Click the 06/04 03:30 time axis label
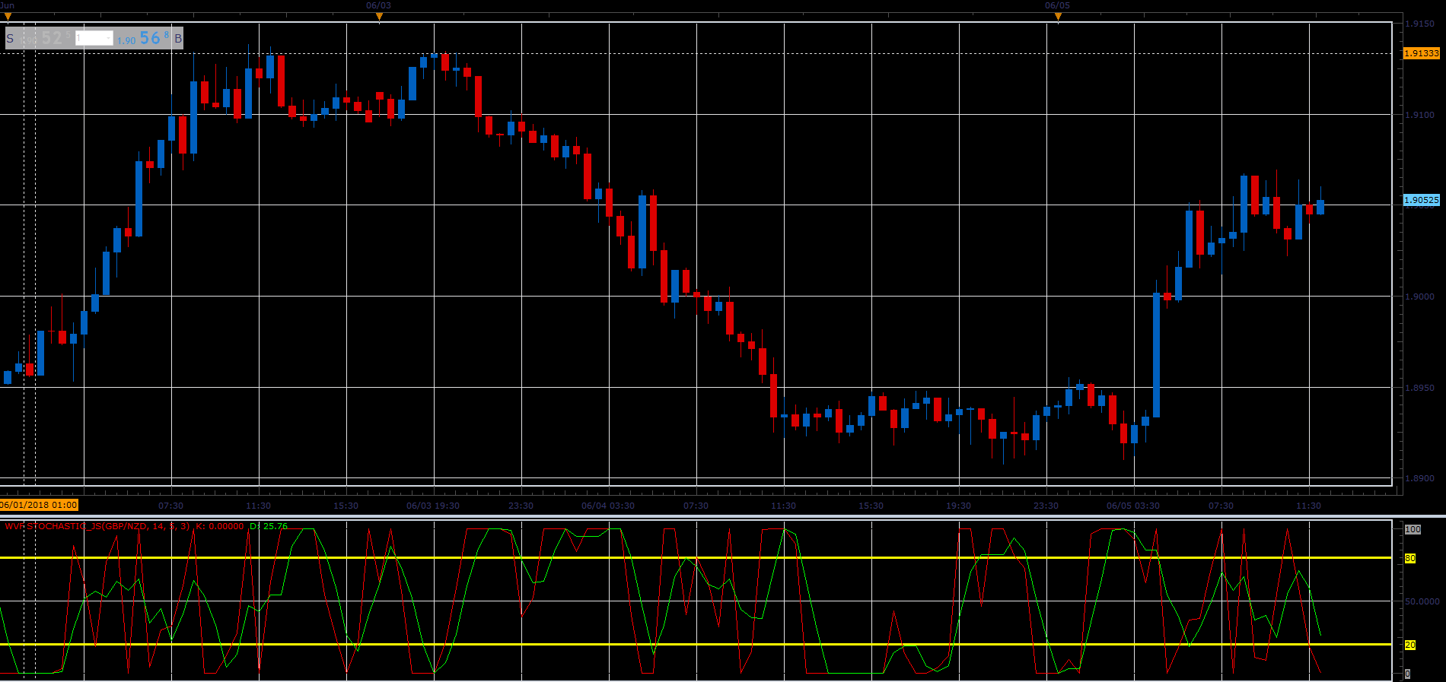The width and height of the screenshot is (1446, 682). [x=608, y=506]
